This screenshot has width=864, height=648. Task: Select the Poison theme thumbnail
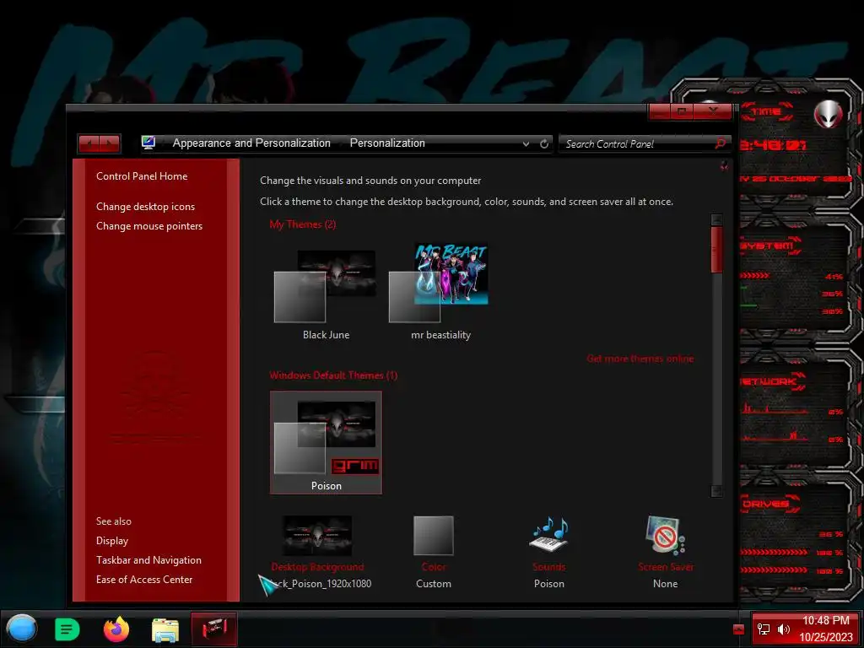326,442
